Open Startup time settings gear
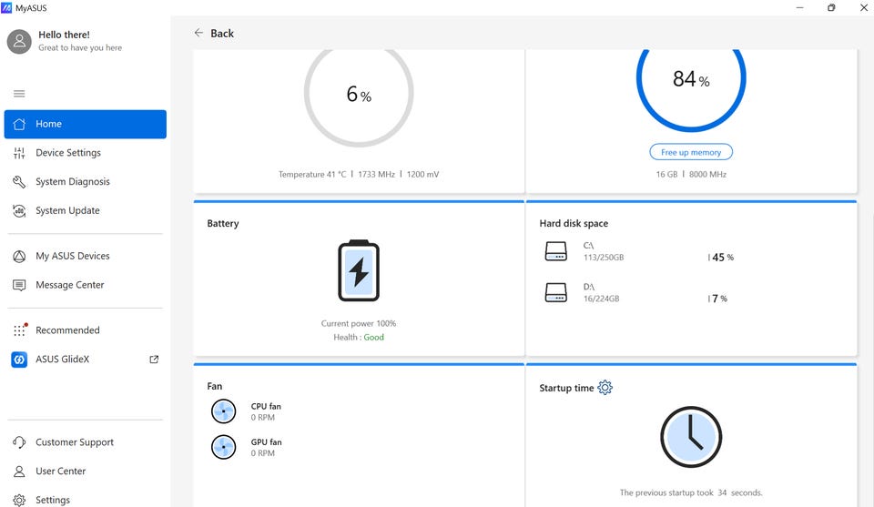 pyautogui.click(x=605, y=387)
